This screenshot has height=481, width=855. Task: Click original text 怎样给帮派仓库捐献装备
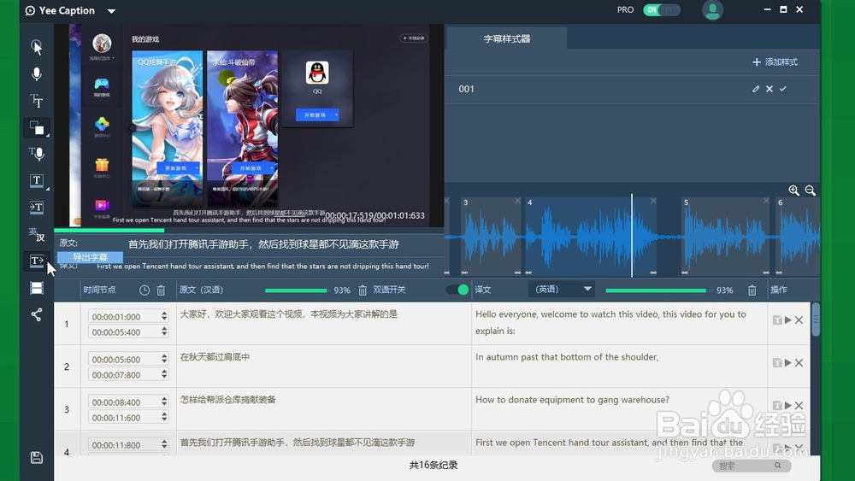[228, 400]
